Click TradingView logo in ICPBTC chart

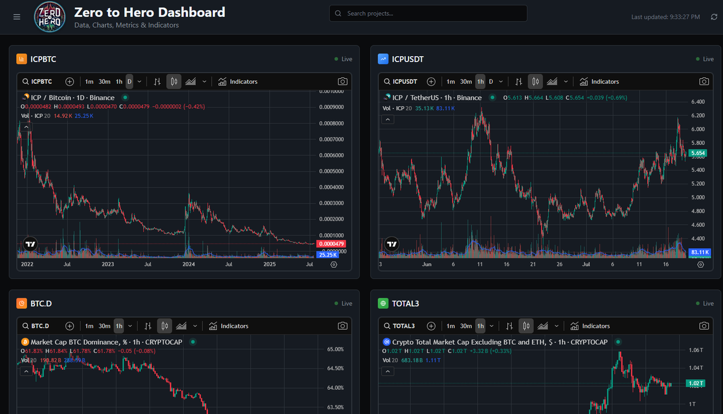pos(30,244)
